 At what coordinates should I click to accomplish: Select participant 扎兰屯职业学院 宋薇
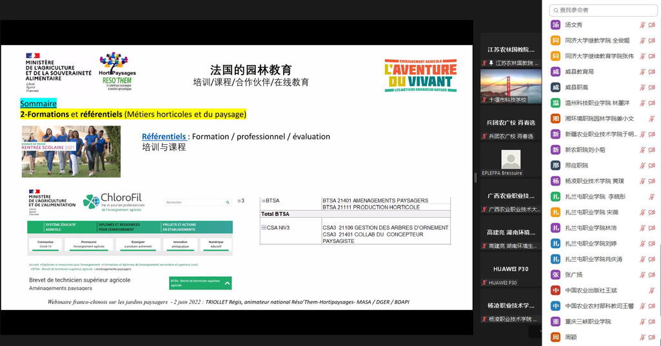pyautogui.click(x=603, y=212)
